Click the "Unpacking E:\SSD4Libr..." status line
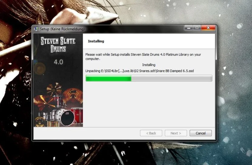The width and height of the screenshot is (252, 165). (x=140, y=71)
